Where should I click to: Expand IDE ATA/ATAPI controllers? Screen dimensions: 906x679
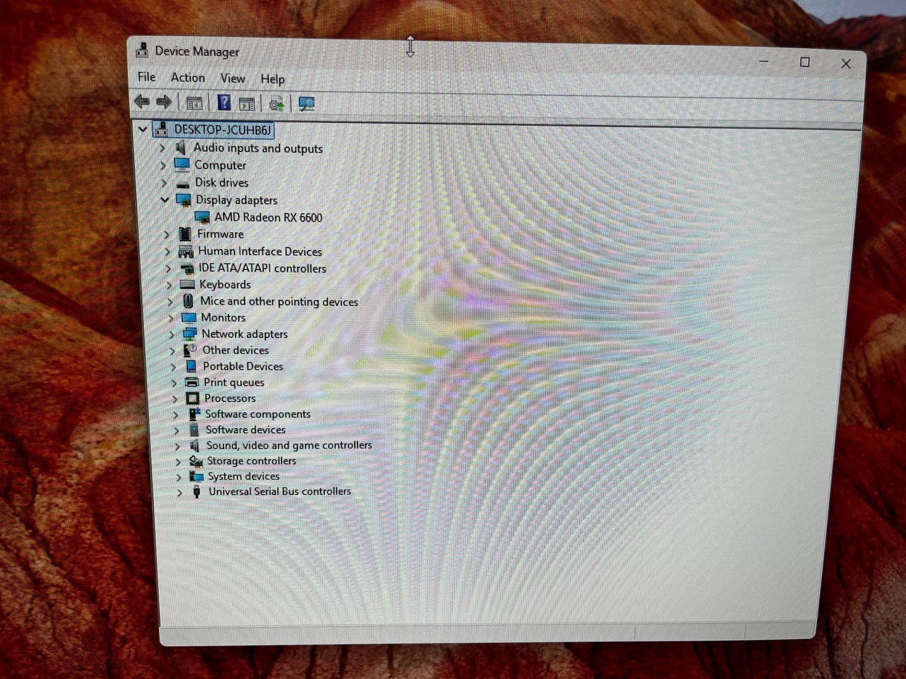click(x=169, y=268)
